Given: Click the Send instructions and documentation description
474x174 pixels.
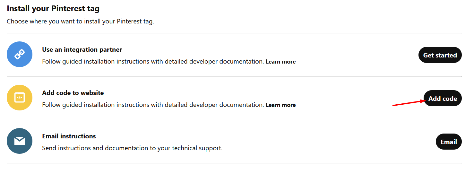Looking at the screenshot, I should pyautogui.click(x=132, y=148).
